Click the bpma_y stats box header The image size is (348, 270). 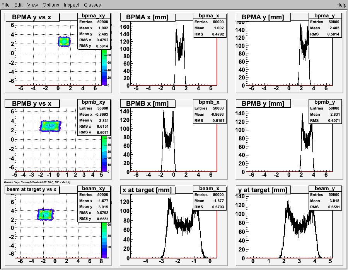pyautogui.click(x=325, y=16)
